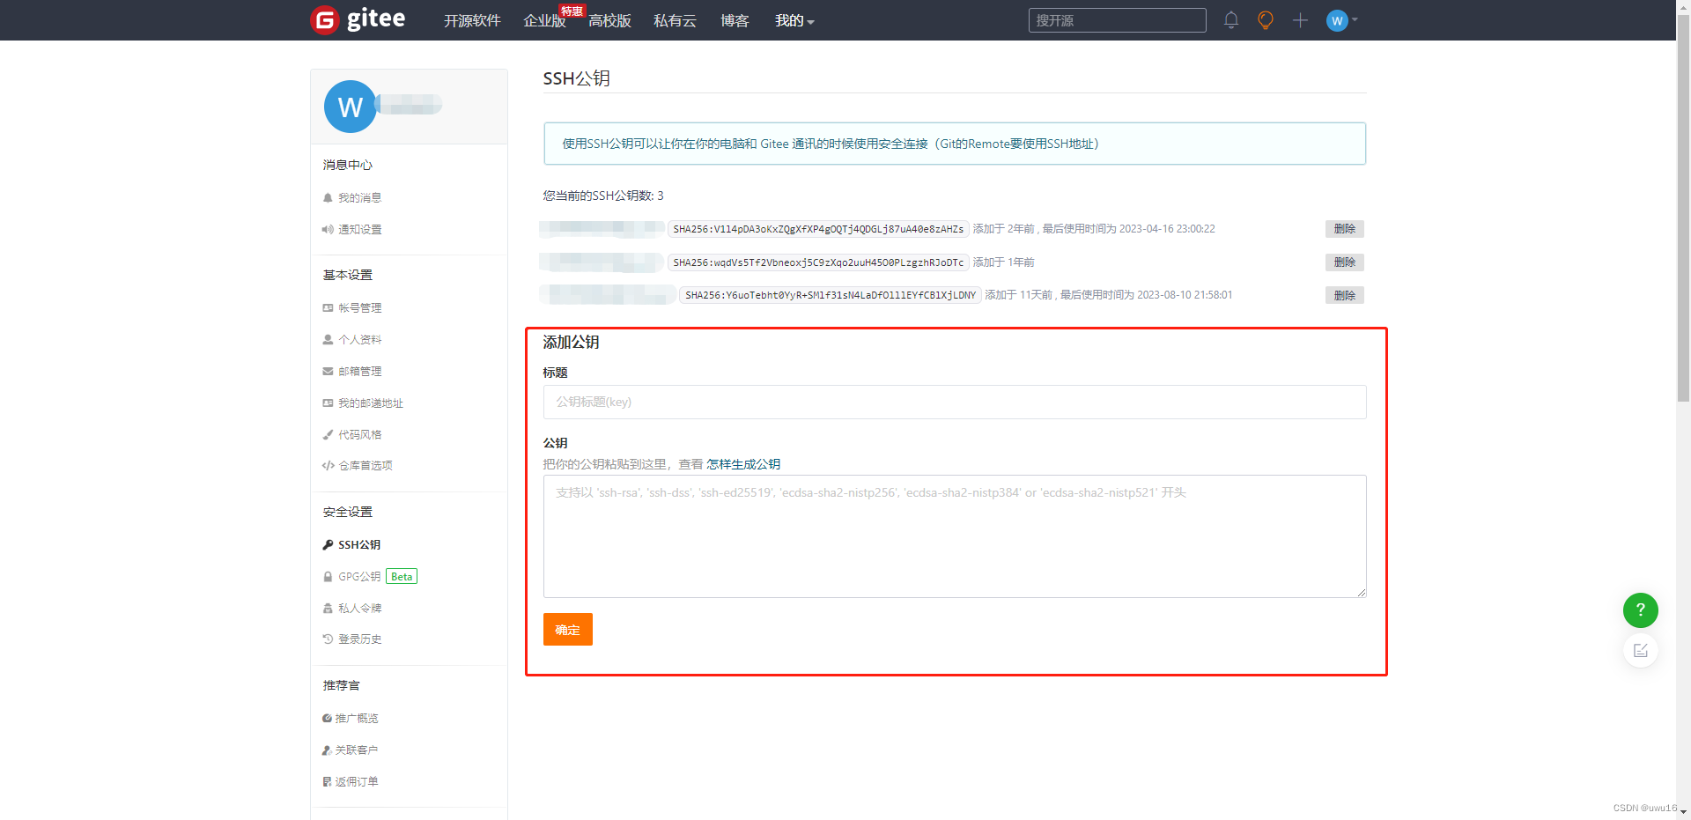This screenshot has height=820, width=1691.
Task: Click the SHA256:wqdVs5Tf2Vbneoxj fingerprint text
Action: tap(818, 262)
